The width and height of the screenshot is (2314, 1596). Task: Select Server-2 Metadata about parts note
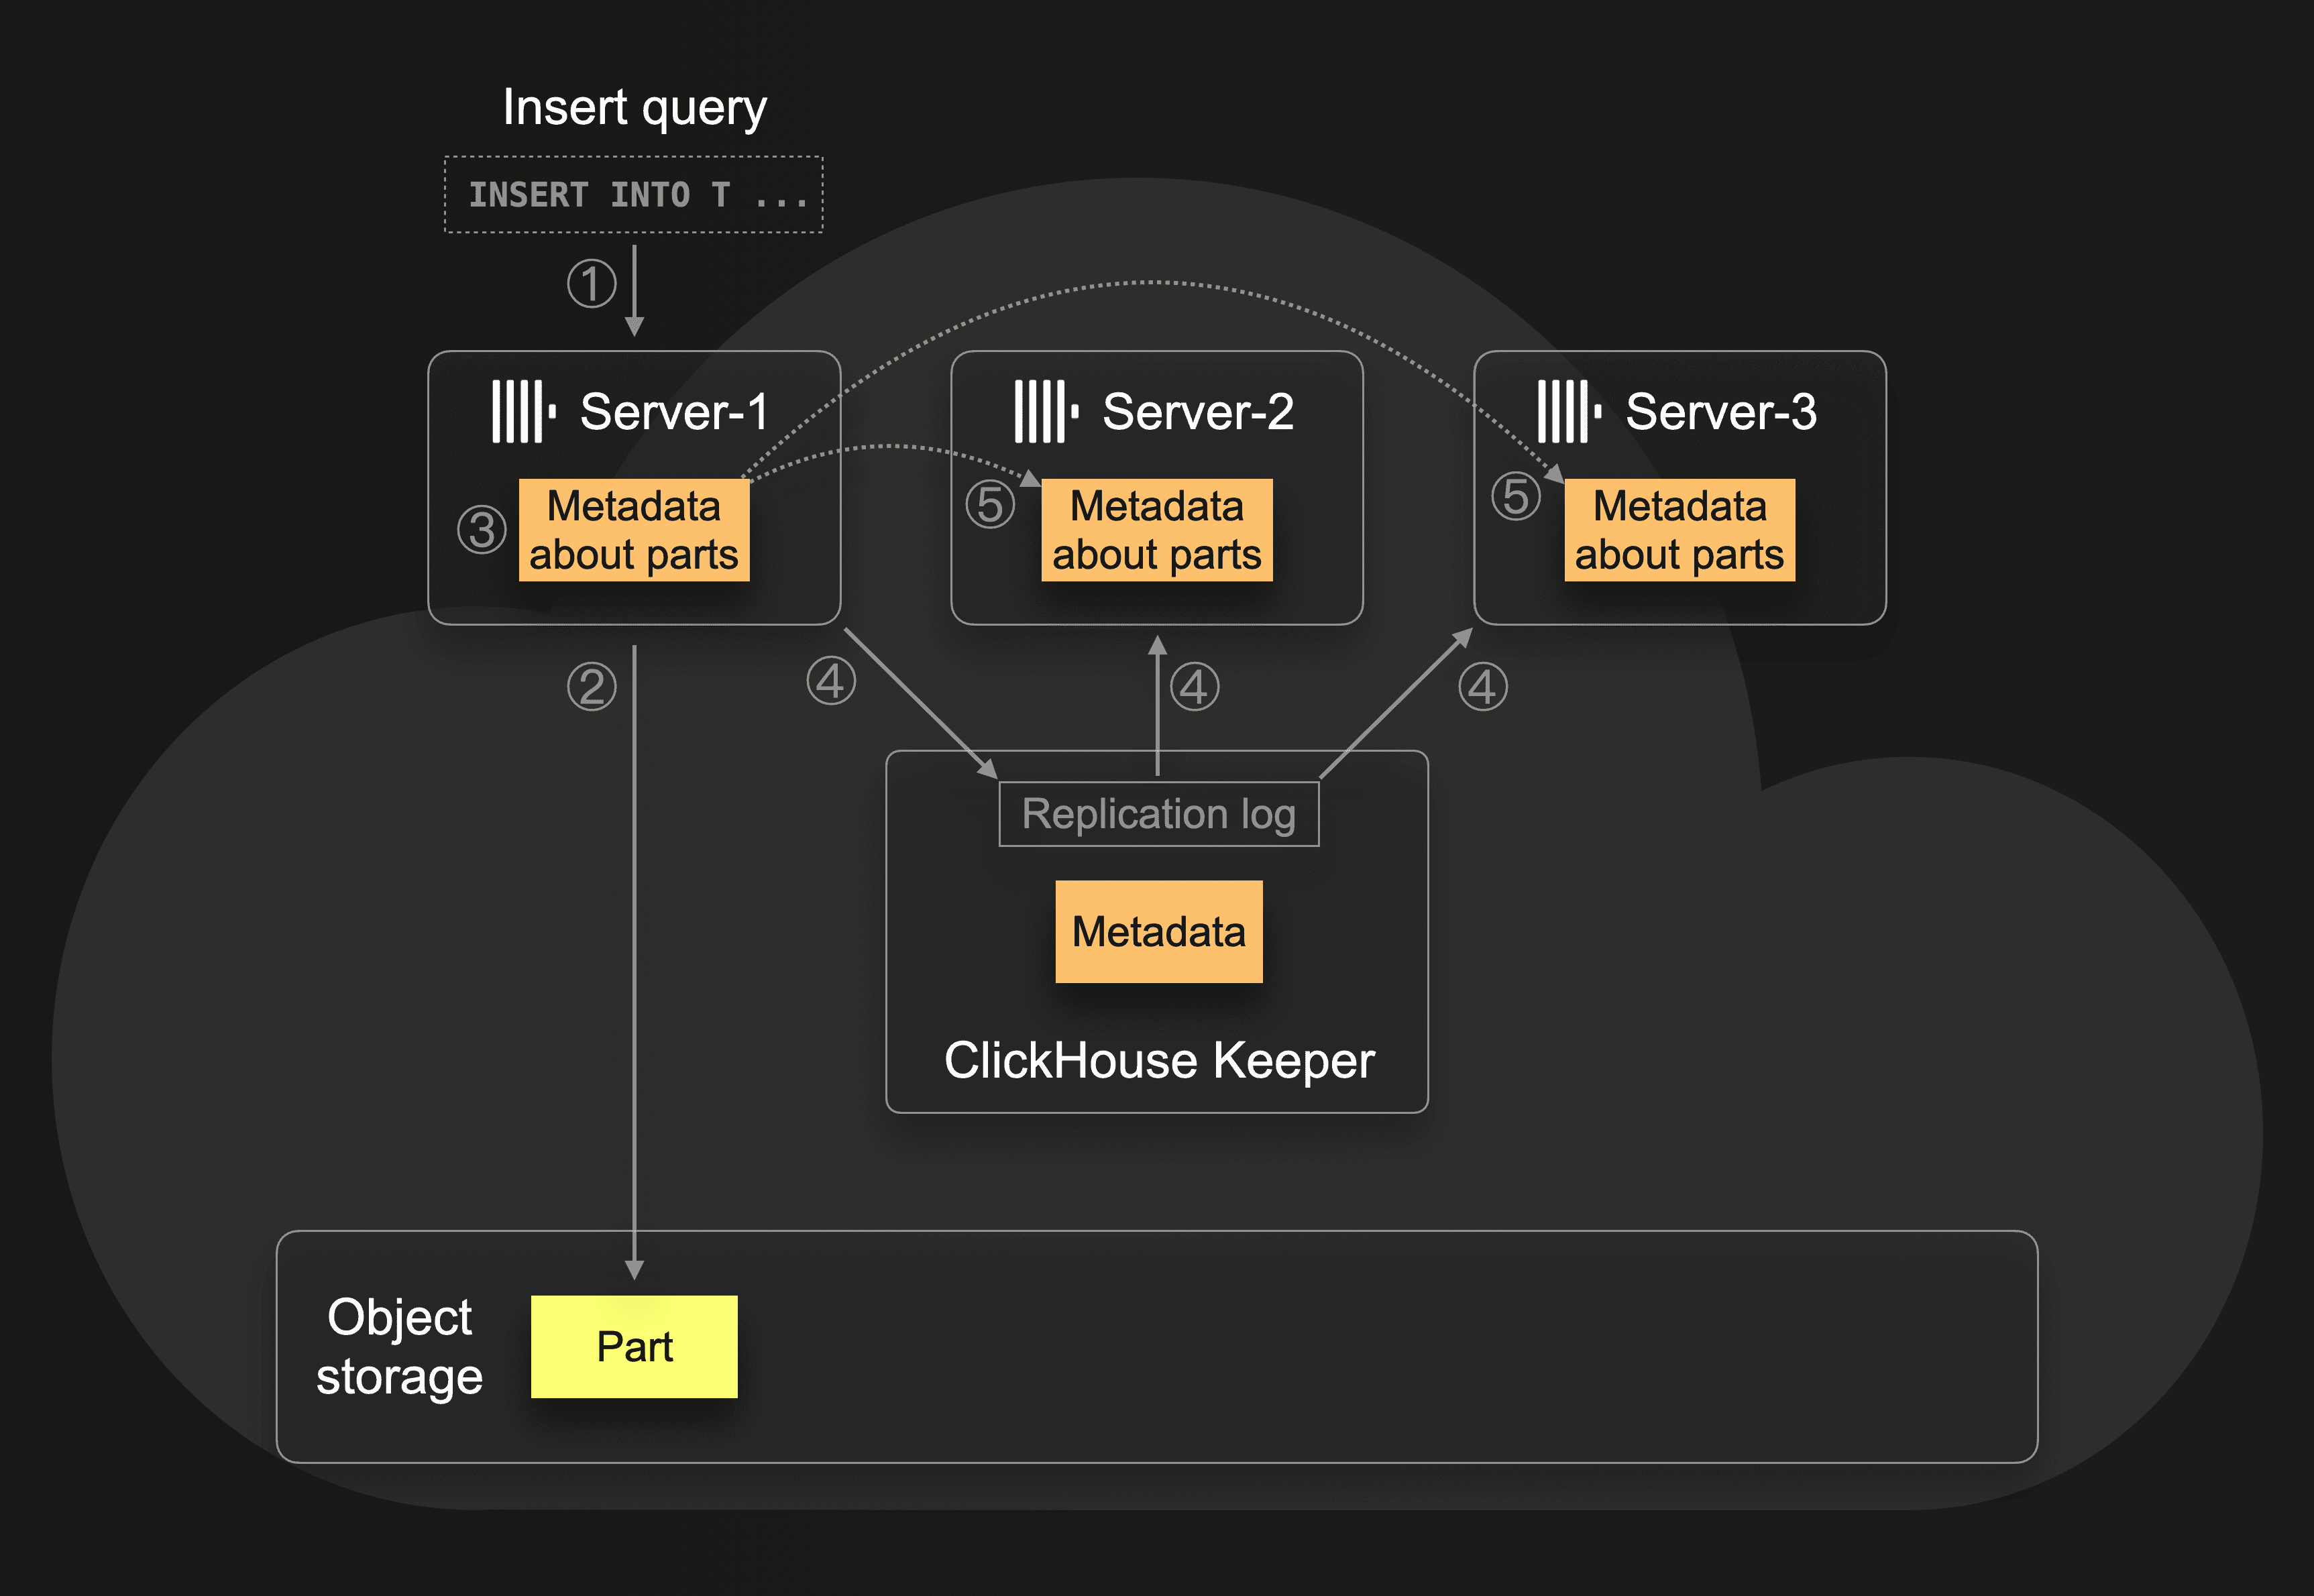pos(1156,530)
